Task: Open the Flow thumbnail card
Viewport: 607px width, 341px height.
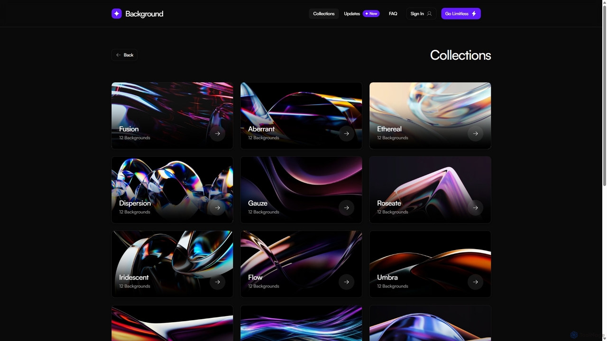Action: click(x=301, y=264)
